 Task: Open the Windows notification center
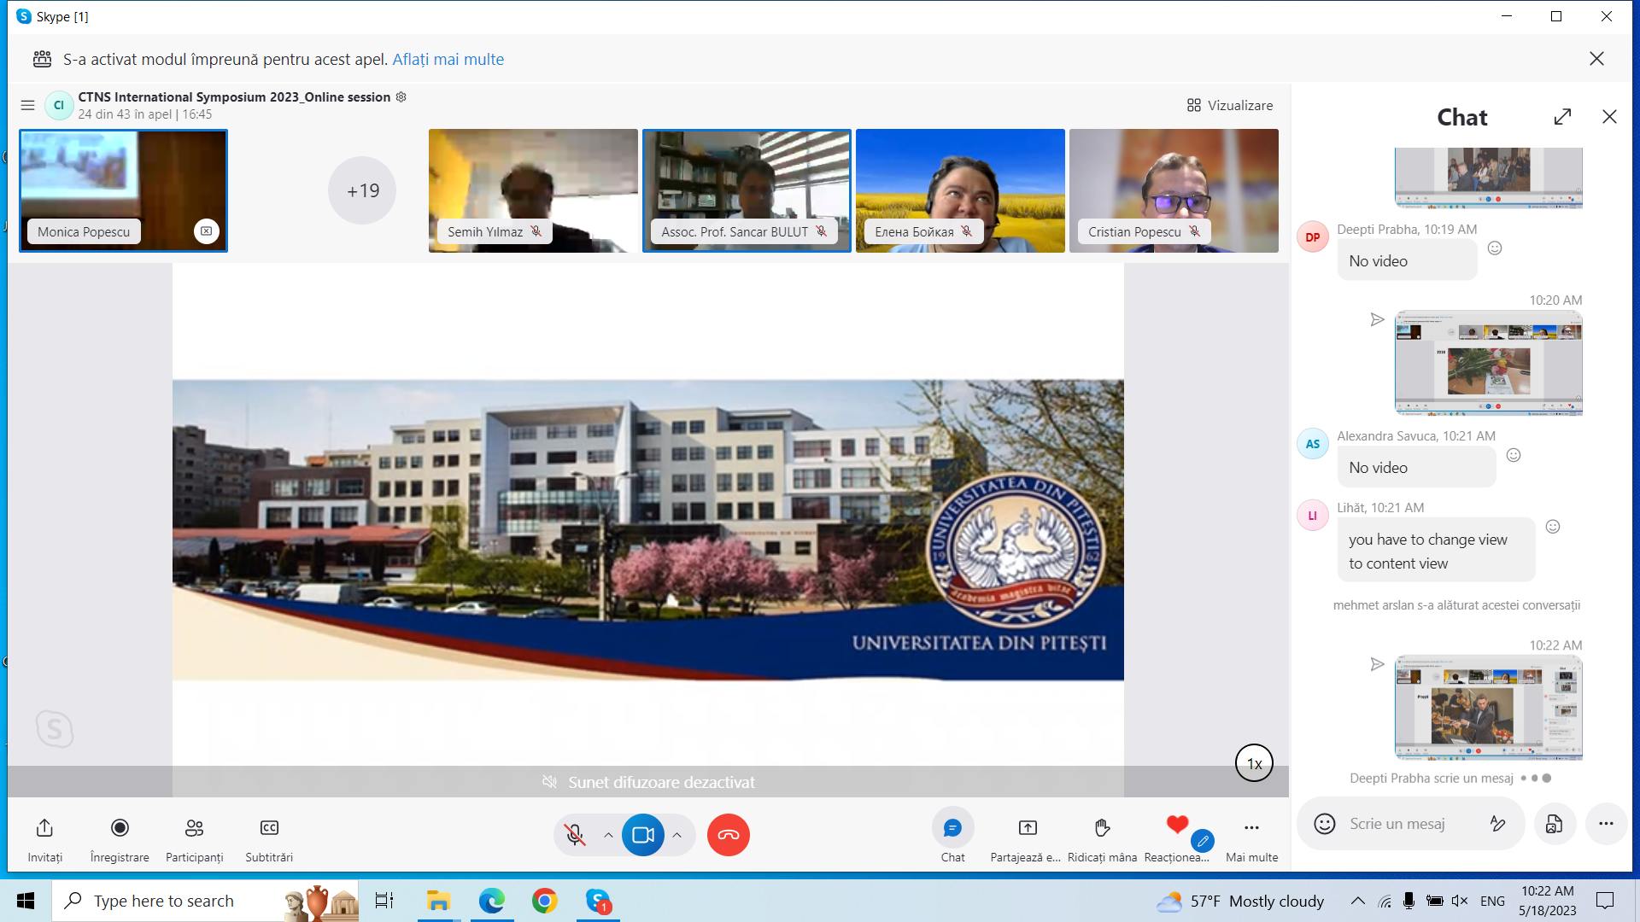coord(1605,901)
